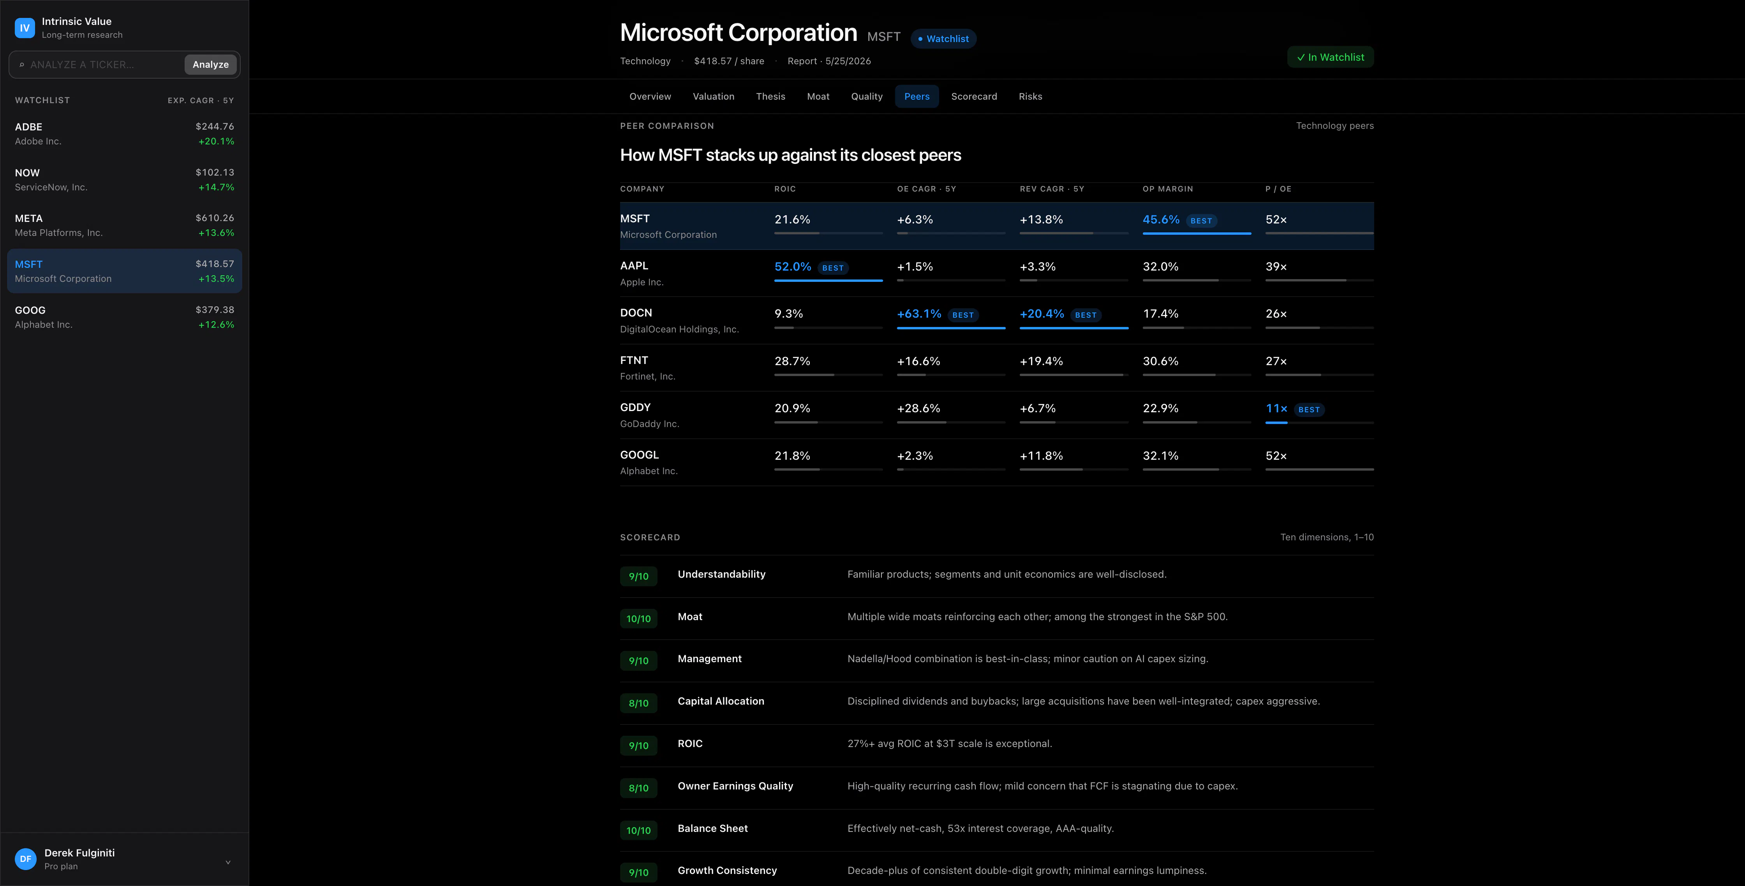Open the Overview tab
1745x886 pixels.
(x=650, y=97)
